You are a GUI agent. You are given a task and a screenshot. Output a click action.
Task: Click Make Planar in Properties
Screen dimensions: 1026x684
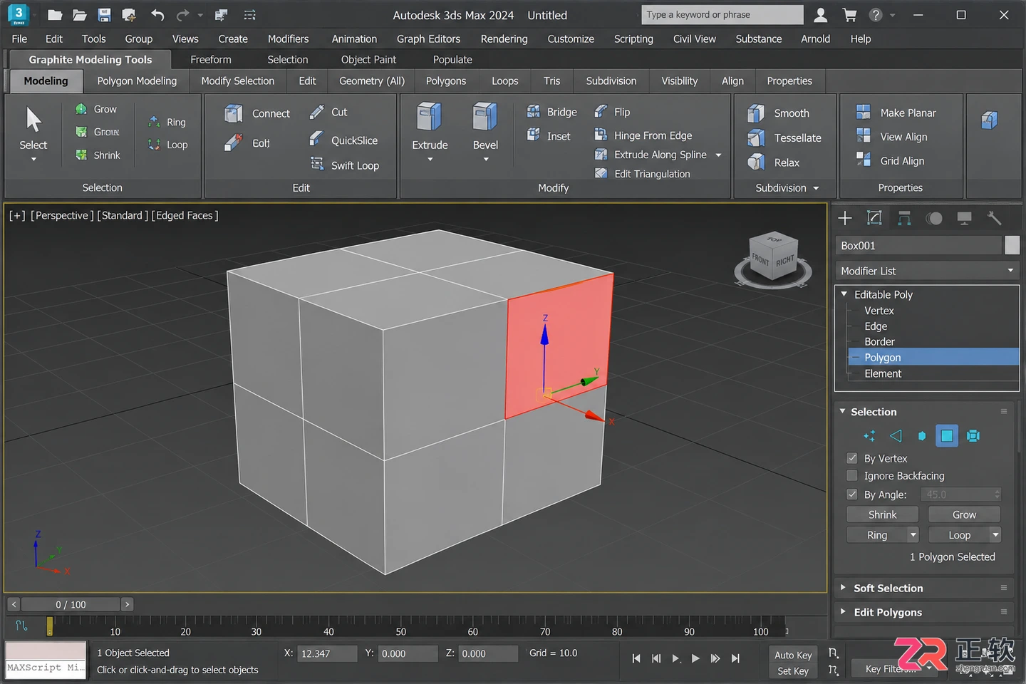[896, 113]
